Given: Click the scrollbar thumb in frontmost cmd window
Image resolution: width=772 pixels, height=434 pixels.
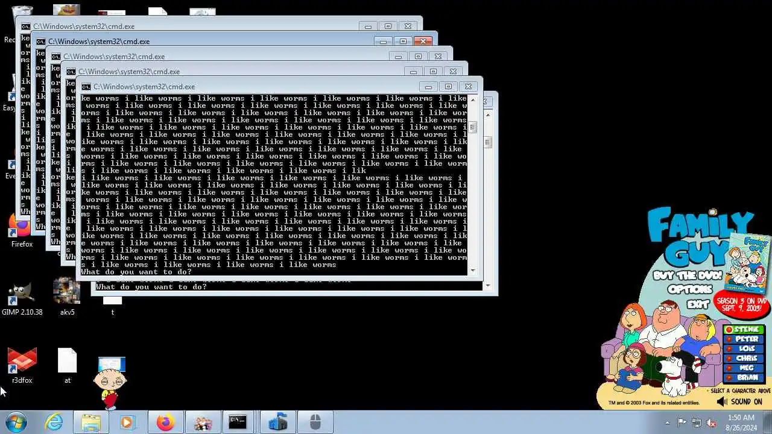Looking at the screenshot, I should (x=473, y=127).
